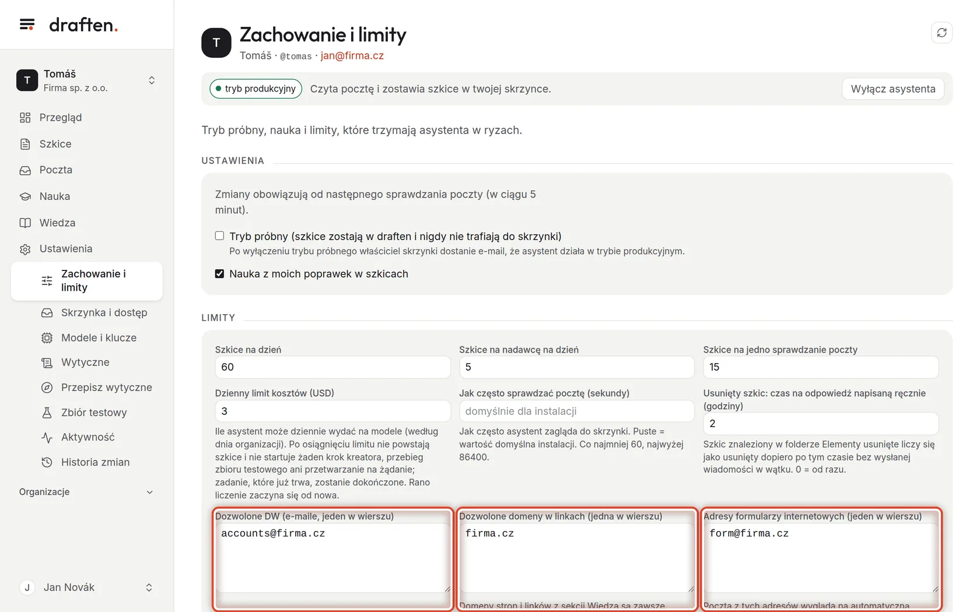Screen dimensions: 980x612
Task: Focus the Dzienny limit kosztów (USD) field
Action: click(332, 411)
